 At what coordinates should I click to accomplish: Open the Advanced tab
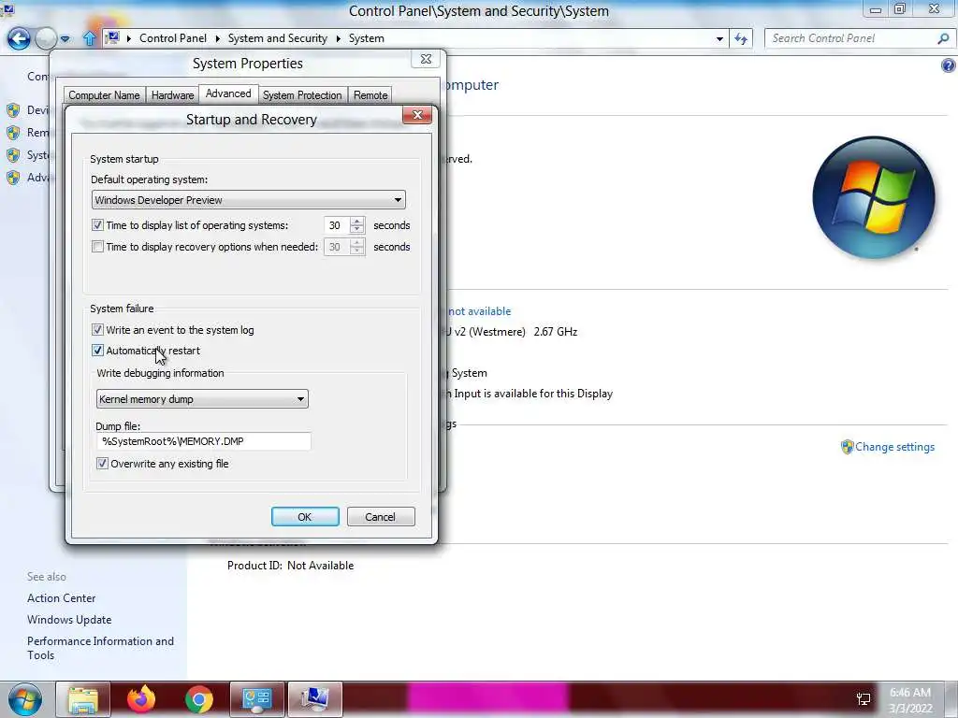(x=228, y=93)
